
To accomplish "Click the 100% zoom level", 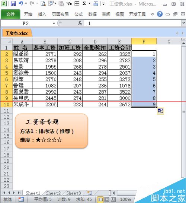I will point(126,200).
